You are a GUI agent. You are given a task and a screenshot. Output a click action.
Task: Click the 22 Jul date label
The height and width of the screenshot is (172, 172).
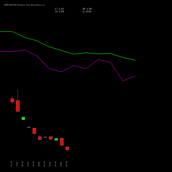pyautogui.click(x=33, y=164)
